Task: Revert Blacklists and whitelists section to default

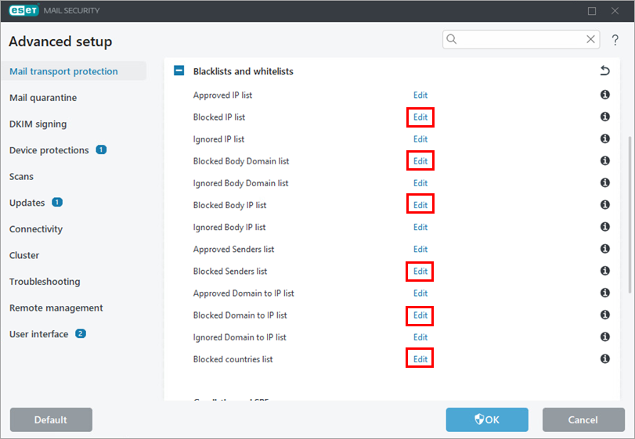Action: [604, 70]
